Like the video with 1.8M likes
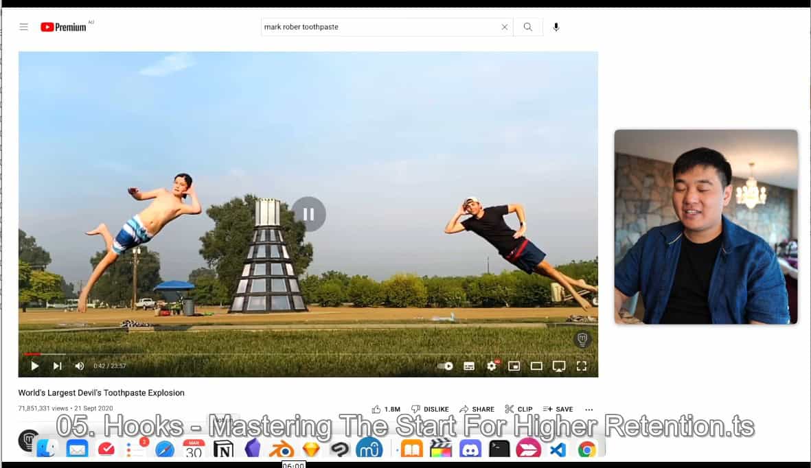This screenshot has height=468, width=811. pyautogui.click(x=386, y=409)
